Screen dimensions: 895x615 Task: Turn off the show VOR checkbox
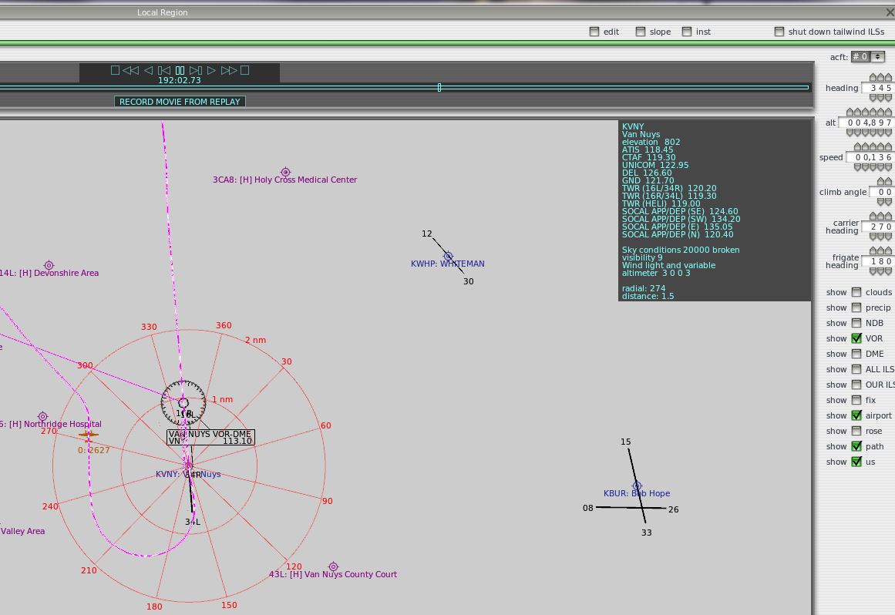coord(856,338)
